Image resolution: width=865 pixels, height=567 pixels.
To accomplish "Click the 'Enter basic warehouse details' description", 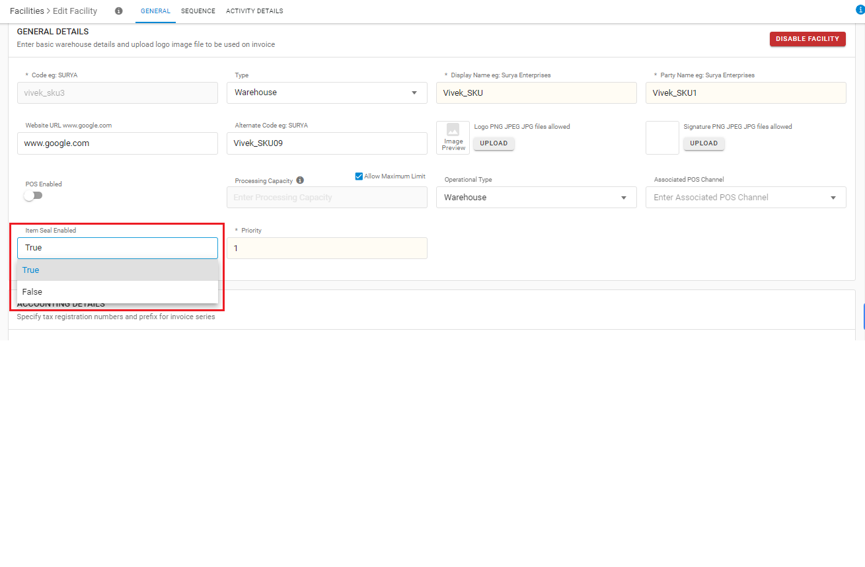I will [x=146, y=45].
